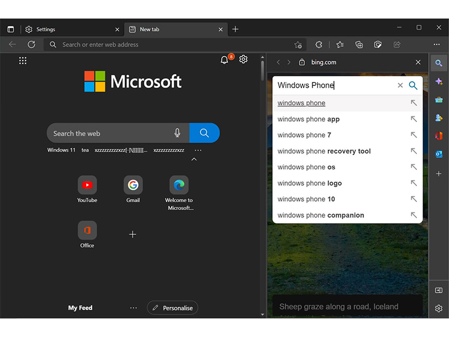Open My Feed options ellipsis

pyautogui.click(x=134, y=308)
